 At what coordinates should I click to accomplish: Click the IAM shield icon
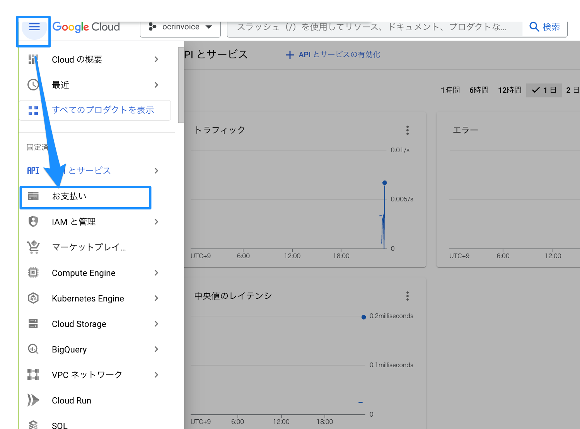(x=33, y=221)
